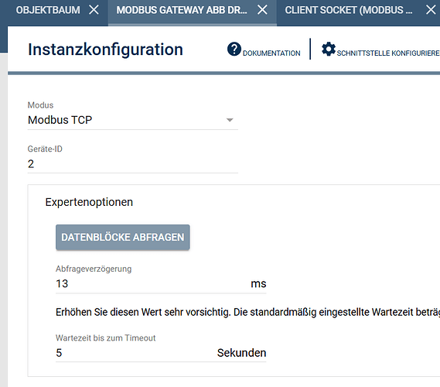Switch to the Objektbaum tab
This screenshot has height=387, width=440.
48,10
